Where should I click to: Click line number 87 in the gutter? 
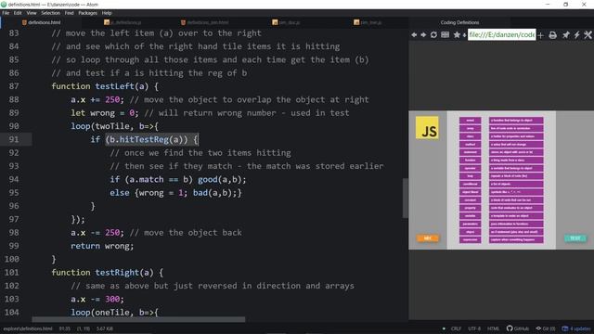click(14, 86)
